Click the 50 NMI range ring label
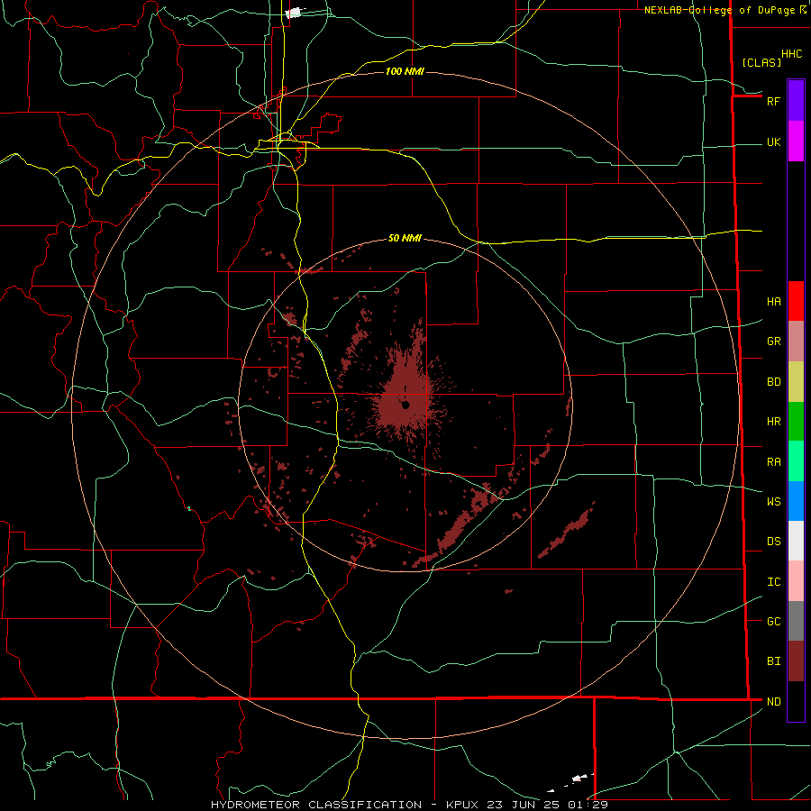811x811 pixels. (405, 239)
